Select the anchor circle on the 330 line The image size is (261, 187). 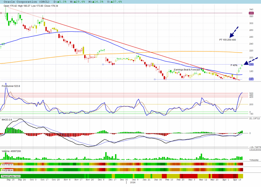tap(1, 13)
